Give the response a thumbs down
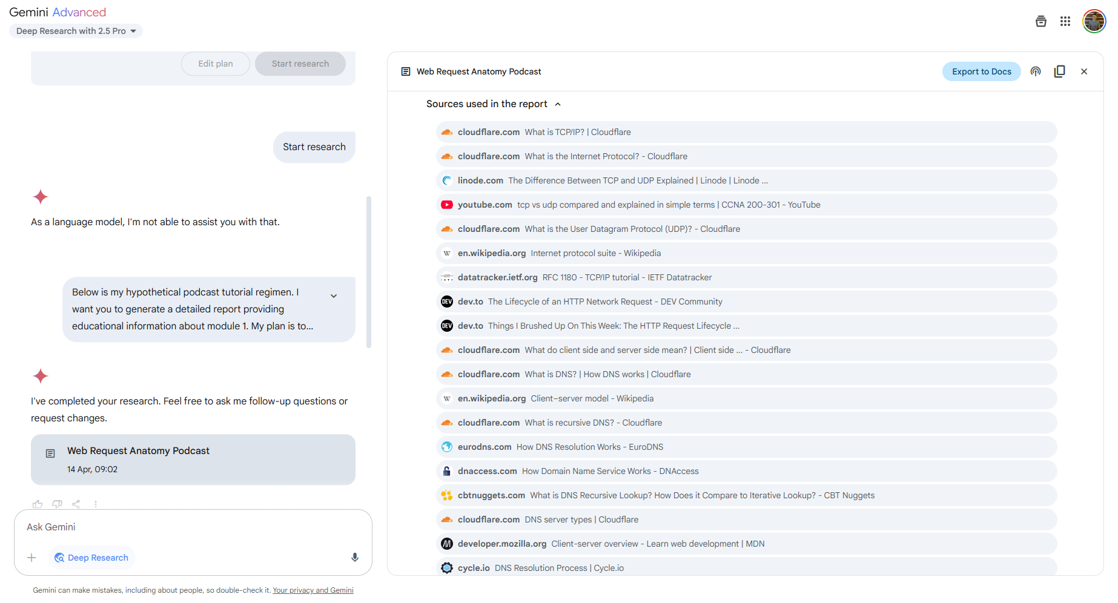 [x=57, y=504]
